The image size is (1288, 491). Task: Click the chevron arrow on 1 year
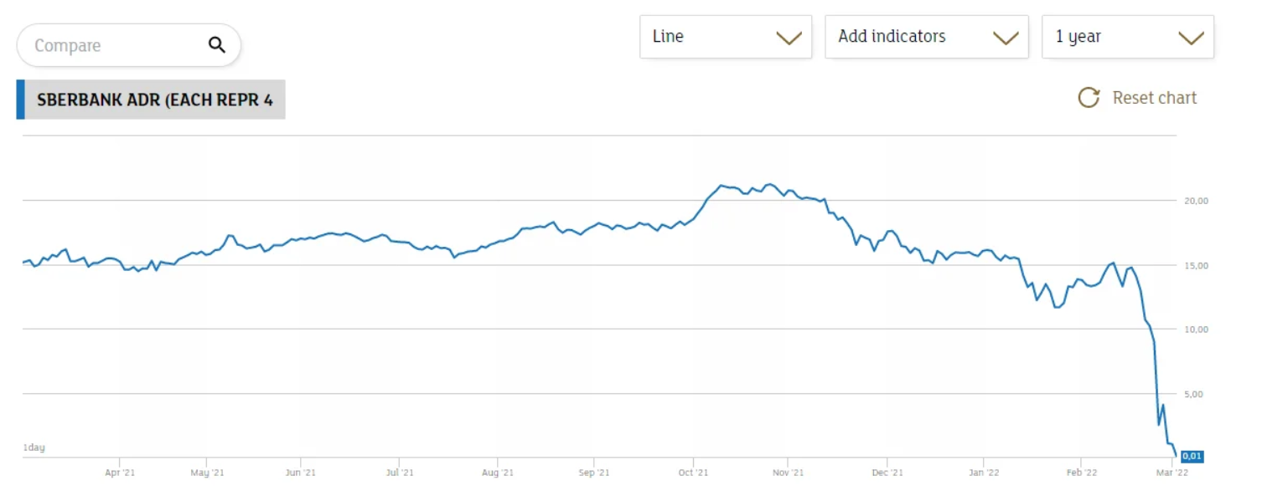[1190, 38]
